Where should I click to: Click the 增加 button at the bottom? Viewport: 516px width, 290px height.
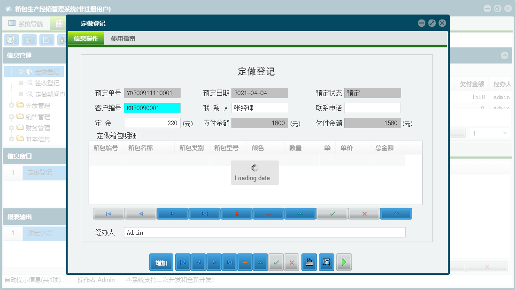[x=161, y=262]
